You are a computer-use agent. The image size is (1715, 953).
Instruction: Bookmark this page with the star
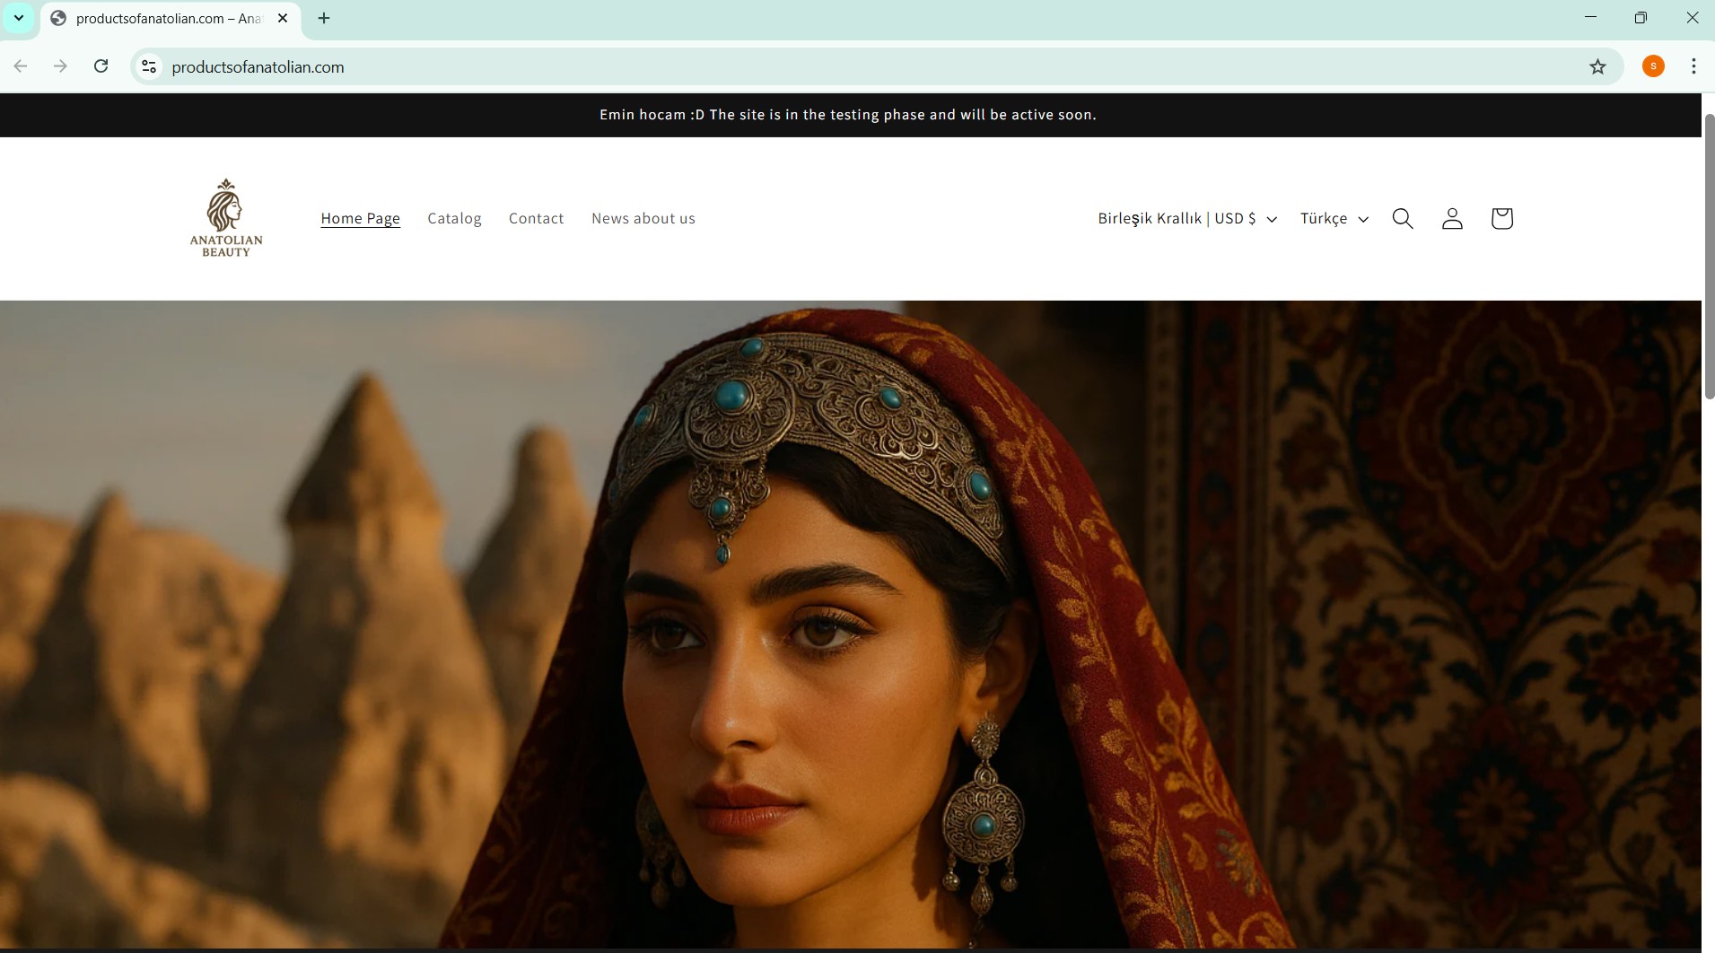pyautogui.click(x=1599, y=66)
